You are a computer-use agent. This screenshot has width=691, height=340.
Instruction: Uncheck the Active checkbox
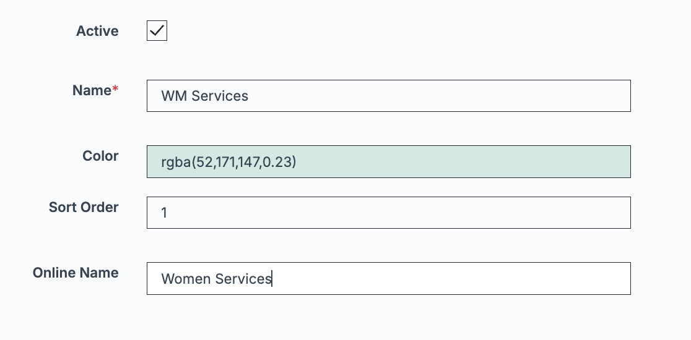pyautogui.click(x=157, y=31)
